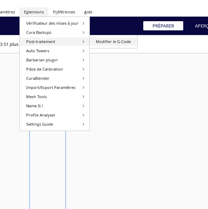
Task: Select Post-traitement menu entry
Action: [54, 42]
